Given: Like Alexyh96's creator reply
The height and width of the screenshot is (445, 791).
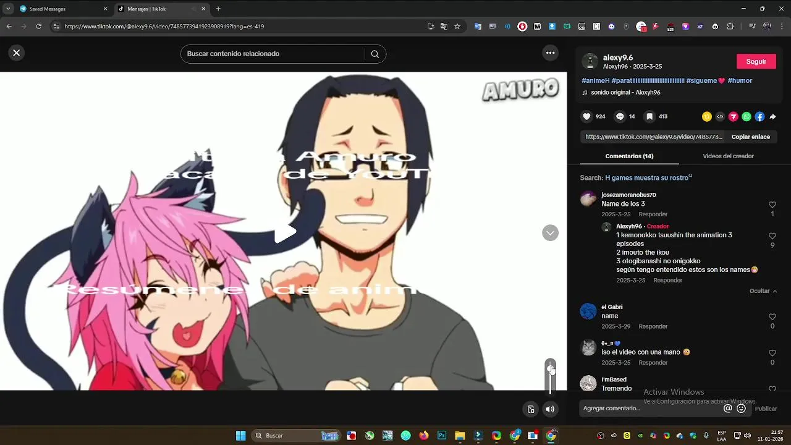Looking at the screenshot, I should point(772,236).
